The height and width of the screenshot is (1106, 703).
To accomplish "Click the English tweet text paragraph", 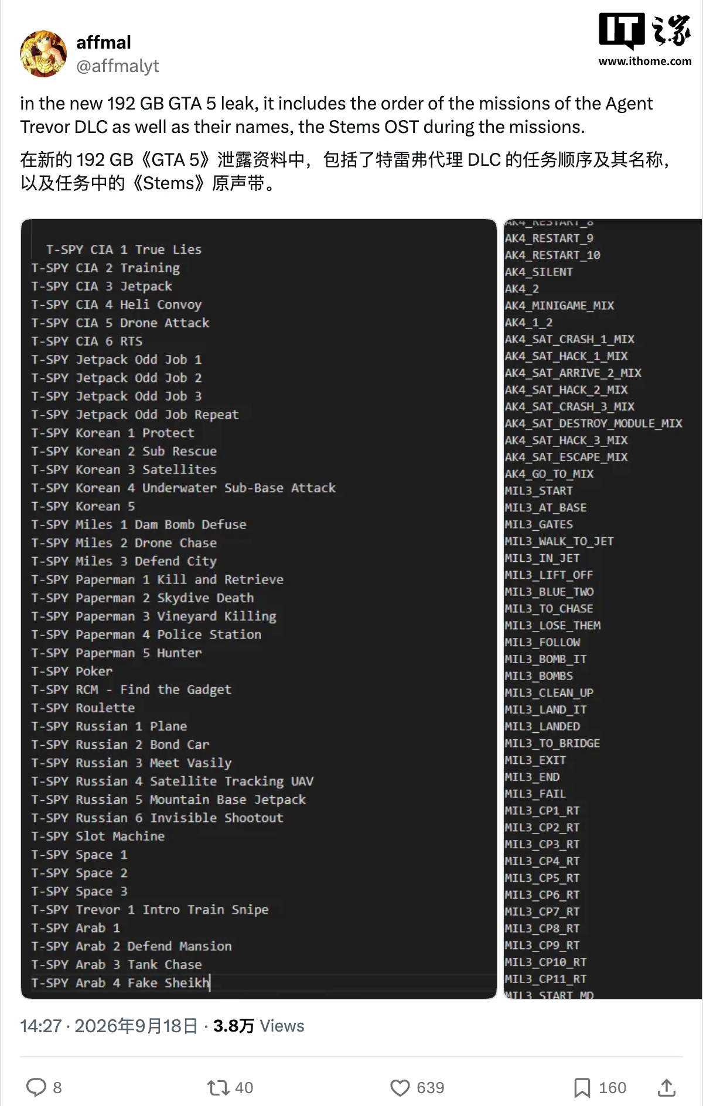I will coord(336,115).
